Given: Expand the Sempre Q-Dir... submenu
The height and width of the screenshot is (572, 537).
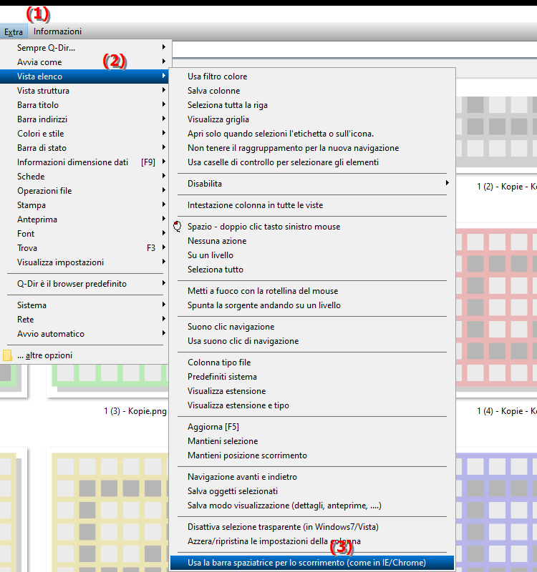Looking at the screenshot, I should pyautogui.click(x=84, y=47).
